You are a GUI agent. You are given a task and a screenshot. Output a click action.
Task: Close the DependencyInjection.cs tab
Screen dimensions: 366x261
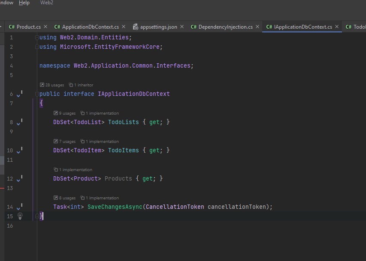click(x=257, y=27)
